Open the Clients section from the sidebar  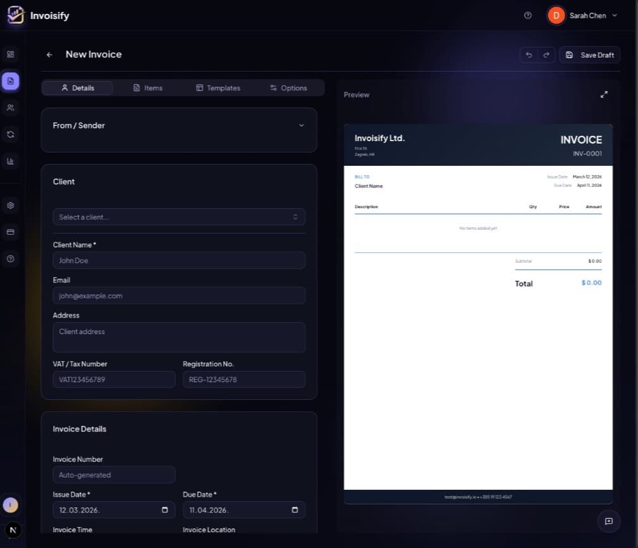click(10, 108)
